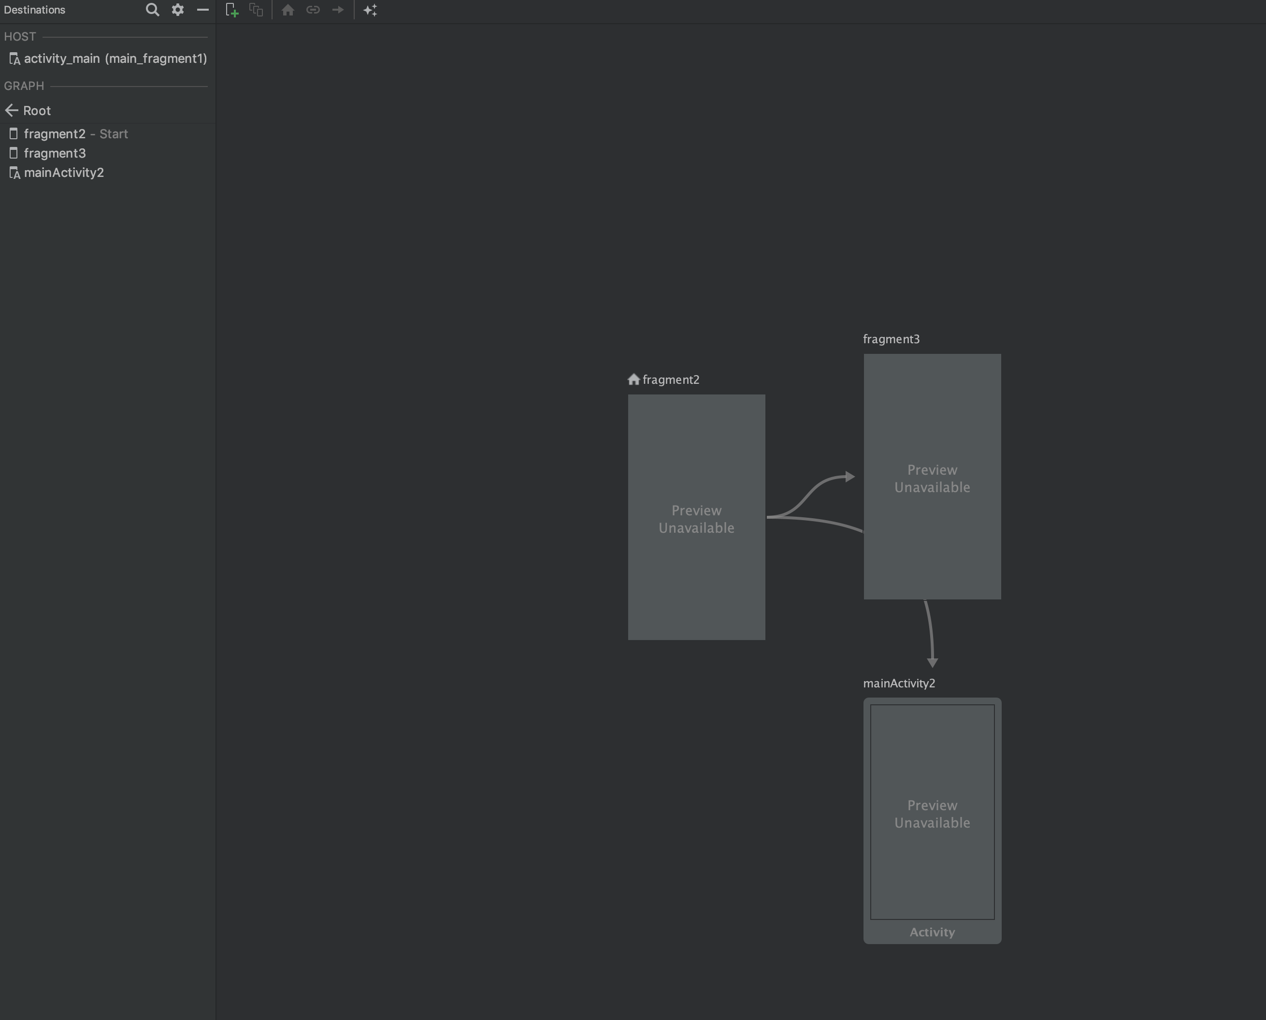Screen dimensions: 1266x1020
Task: Select the mainActivity2 Activity node
Action: (932, 816)
